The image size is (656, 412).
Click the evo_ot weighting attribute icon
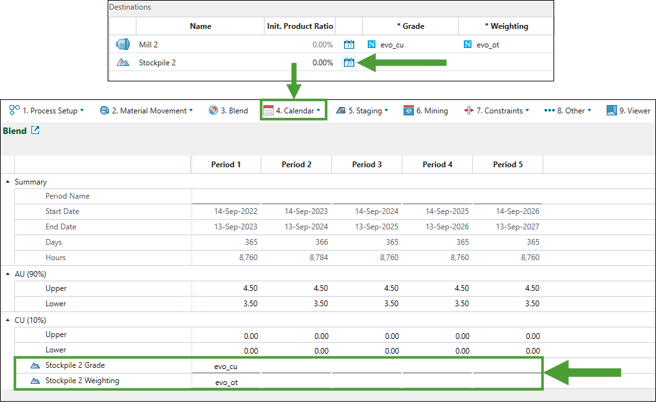click(468, 44)
